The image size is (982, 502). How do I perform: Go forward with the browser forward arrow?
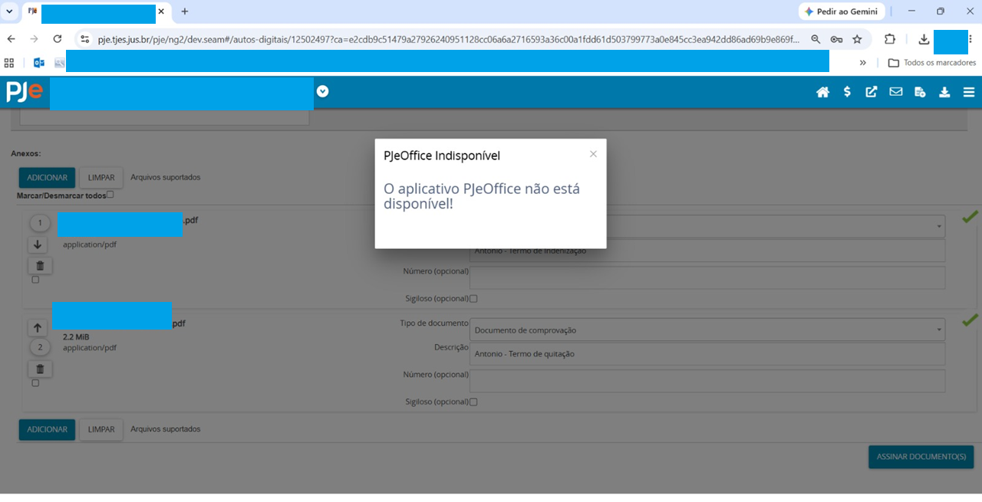(x=34, y=39)
